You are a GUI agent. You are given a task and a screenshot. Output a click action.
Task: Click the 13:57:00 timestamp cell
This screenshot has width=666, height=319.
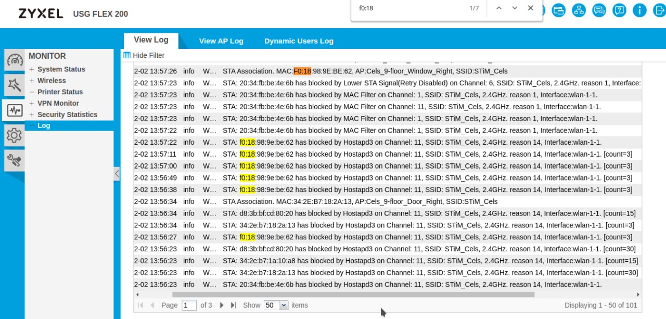(156, 166)
